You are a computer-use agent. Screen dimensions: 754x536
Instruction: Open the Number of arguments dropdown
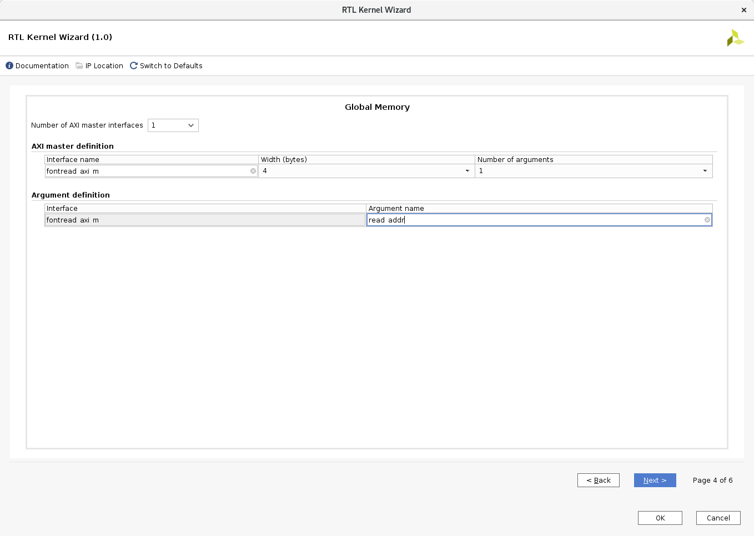point(705,171)
